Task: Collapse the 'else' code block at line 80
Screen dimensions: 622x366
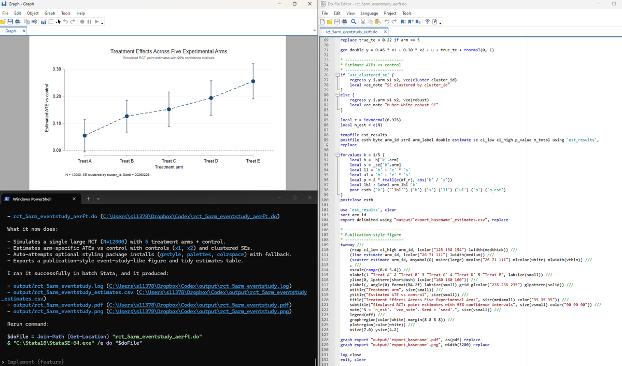Action: click(338, 95)
